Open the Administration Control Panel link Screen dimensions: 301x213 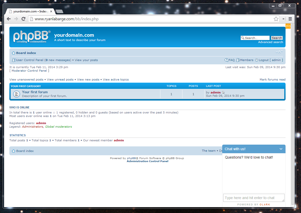click(147, 161)
